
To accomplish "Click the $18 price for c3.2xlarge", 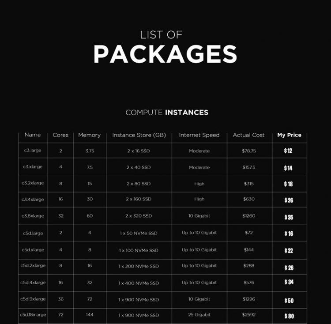I will [x=288, y=184].
